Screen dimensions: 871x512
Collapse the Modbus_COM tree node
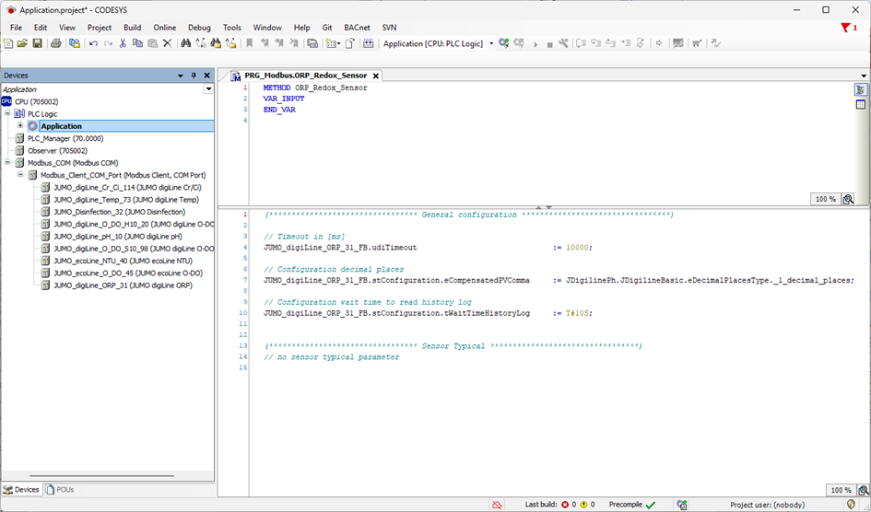(x=7, y=162)
